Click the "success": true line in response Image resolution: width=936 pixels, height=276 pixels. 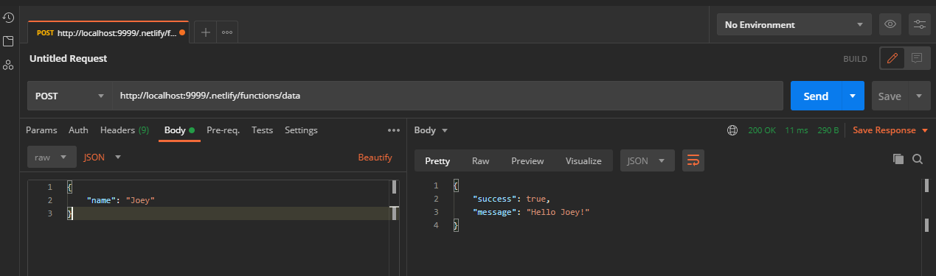(513, 199)
